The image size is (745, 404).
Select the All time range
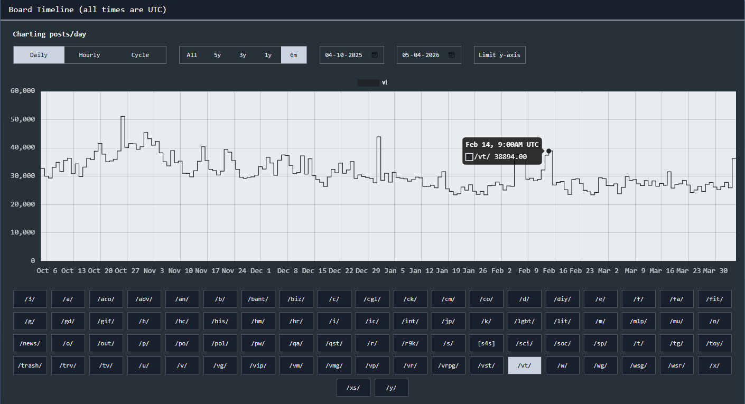point(192,55)
